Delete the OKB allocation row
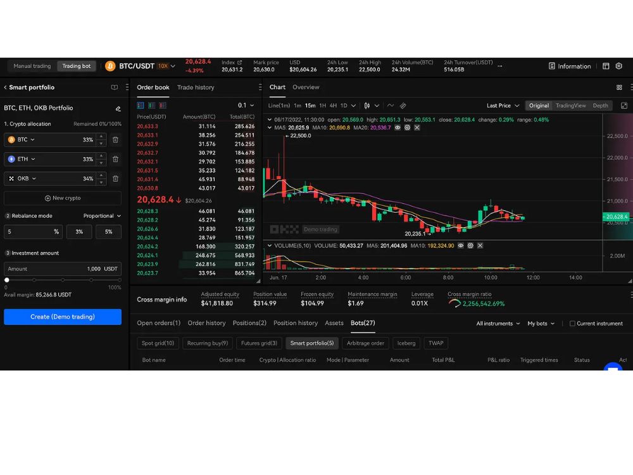Viewport: 633px width, 475px height. point(115,179)
